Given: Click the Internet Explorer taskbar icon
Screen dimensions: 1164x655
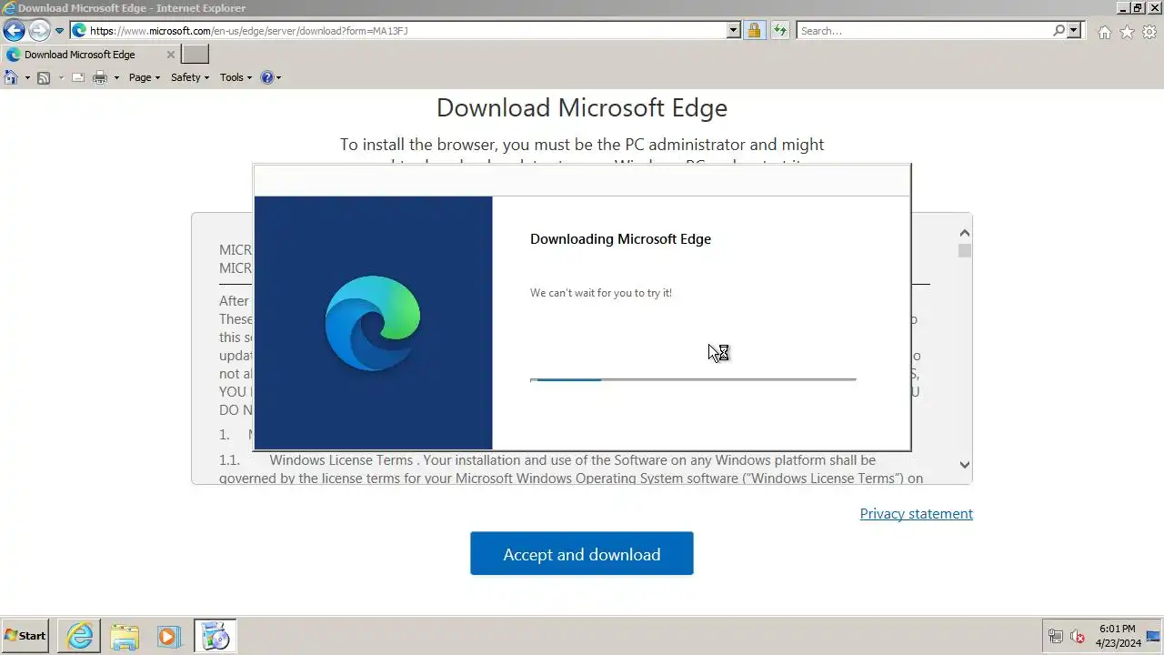Looking at the screenshot, I should (x=80, y=636).
